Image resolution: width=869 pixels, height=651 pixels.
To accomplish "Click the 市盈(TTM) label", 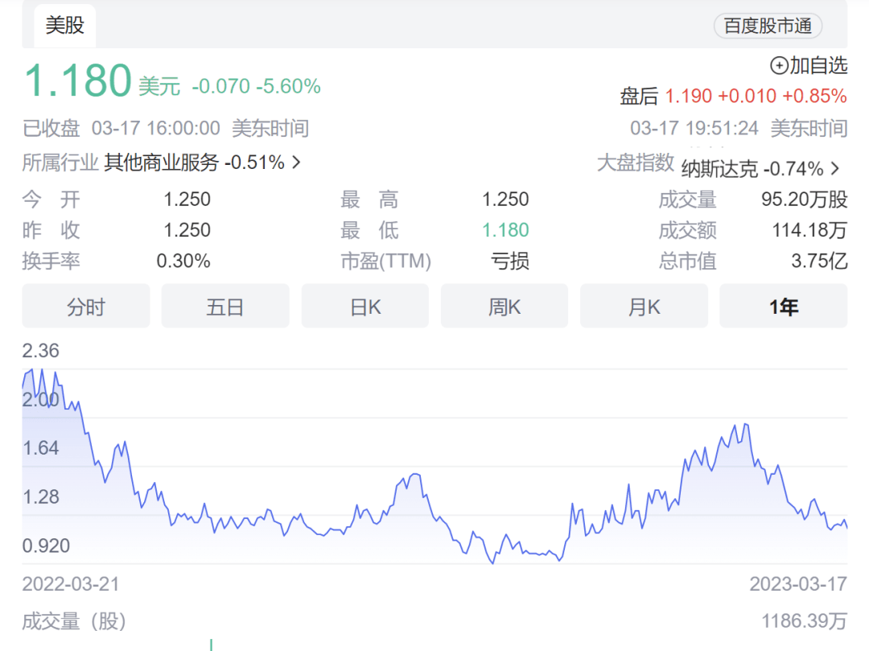I will click(385, 262).
